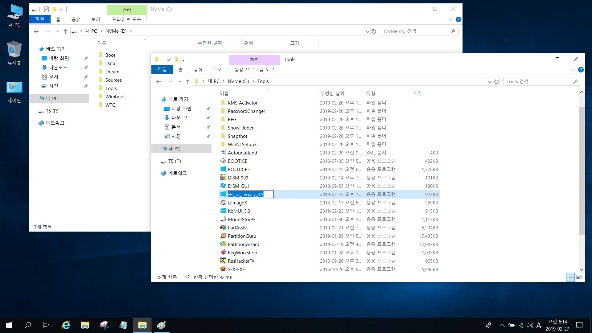The height and width of the screenshot is (333, 592).
Task: Select the MountStorPE file icon
Action: [223, 219]
